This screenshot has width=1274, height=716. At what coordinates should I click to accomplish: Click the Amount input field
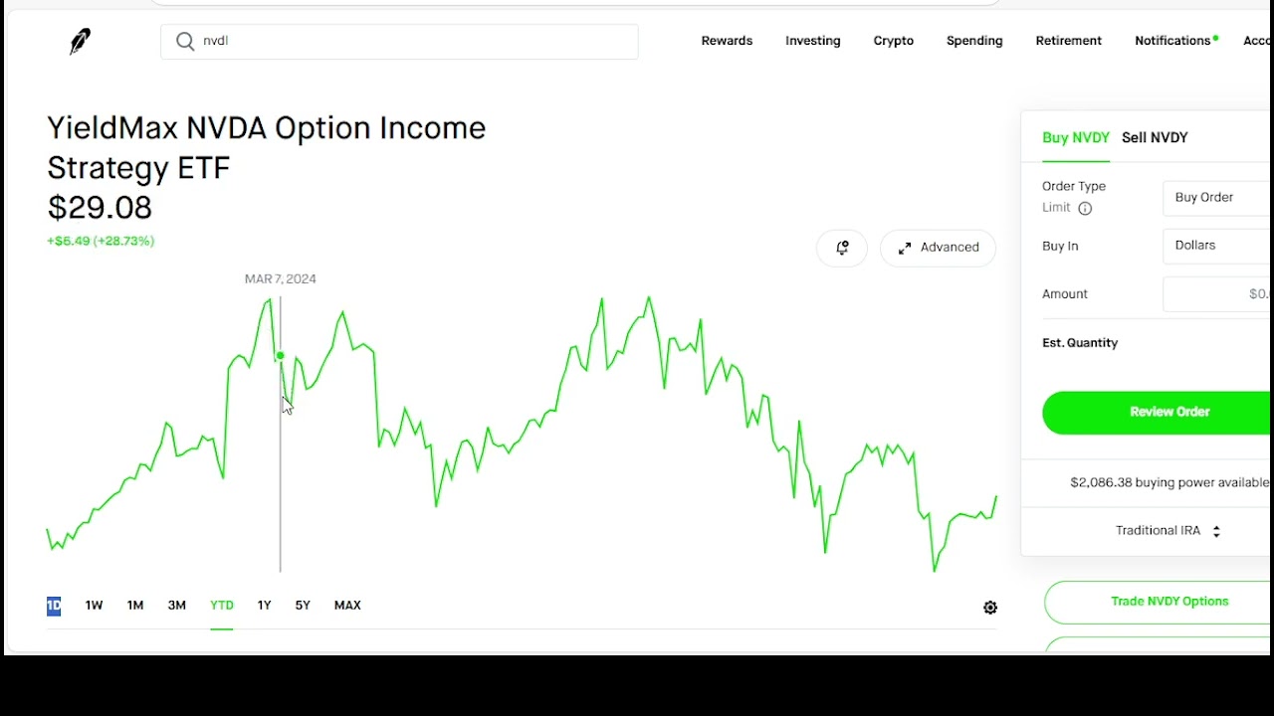click(x=1216, y=294)
